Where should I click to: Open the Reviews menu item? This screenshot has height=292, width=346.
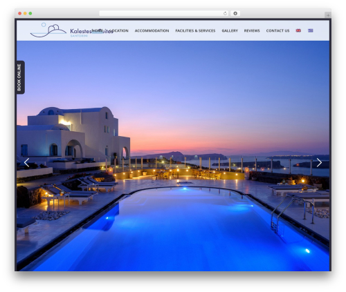pyautogui.click(x=252, y=30)
